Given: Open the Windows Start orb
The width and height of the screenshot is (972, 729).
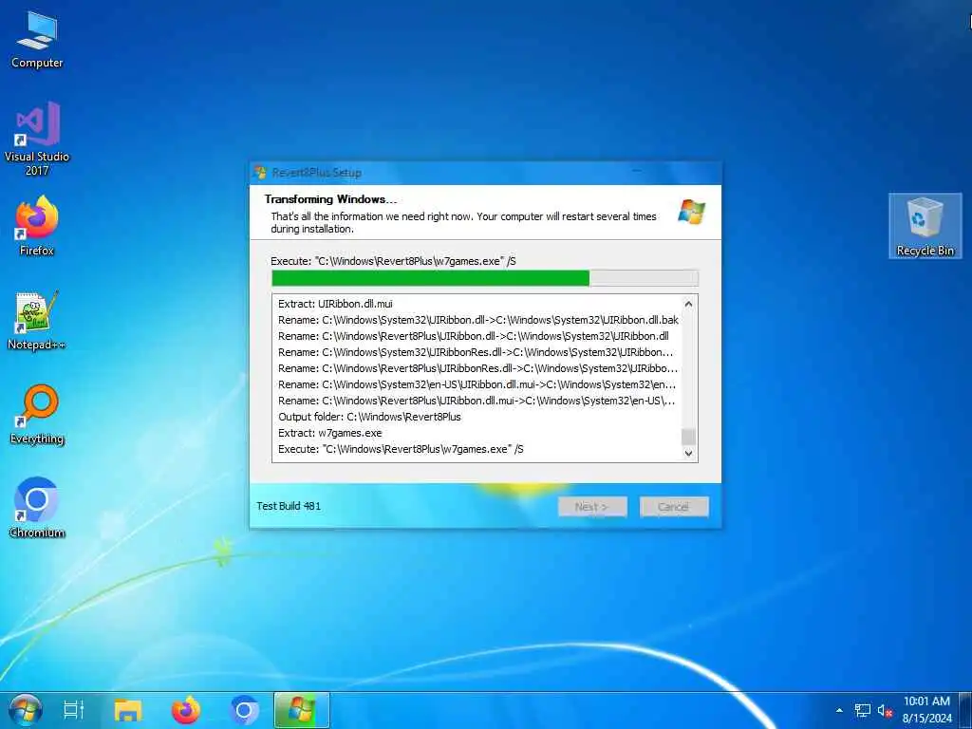Looking at the screenshot, I should (x=26, y=710).
